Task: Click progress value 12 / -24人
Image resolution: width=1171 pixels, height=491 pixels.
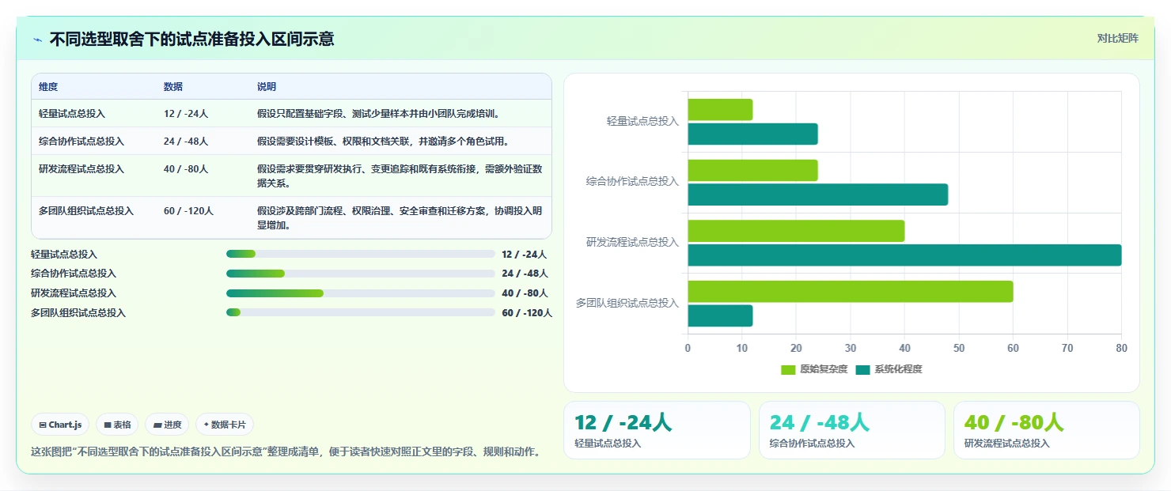Action: pos(524,255)
